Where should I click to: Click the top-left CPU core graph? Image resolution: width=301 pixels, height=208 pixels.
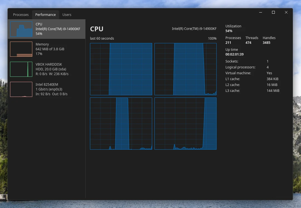coord(121,69)
